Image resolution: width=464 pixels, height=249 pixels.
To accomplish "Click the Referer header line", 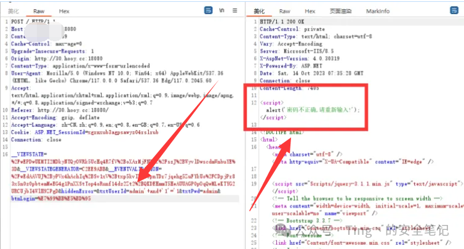I will 60,110.
